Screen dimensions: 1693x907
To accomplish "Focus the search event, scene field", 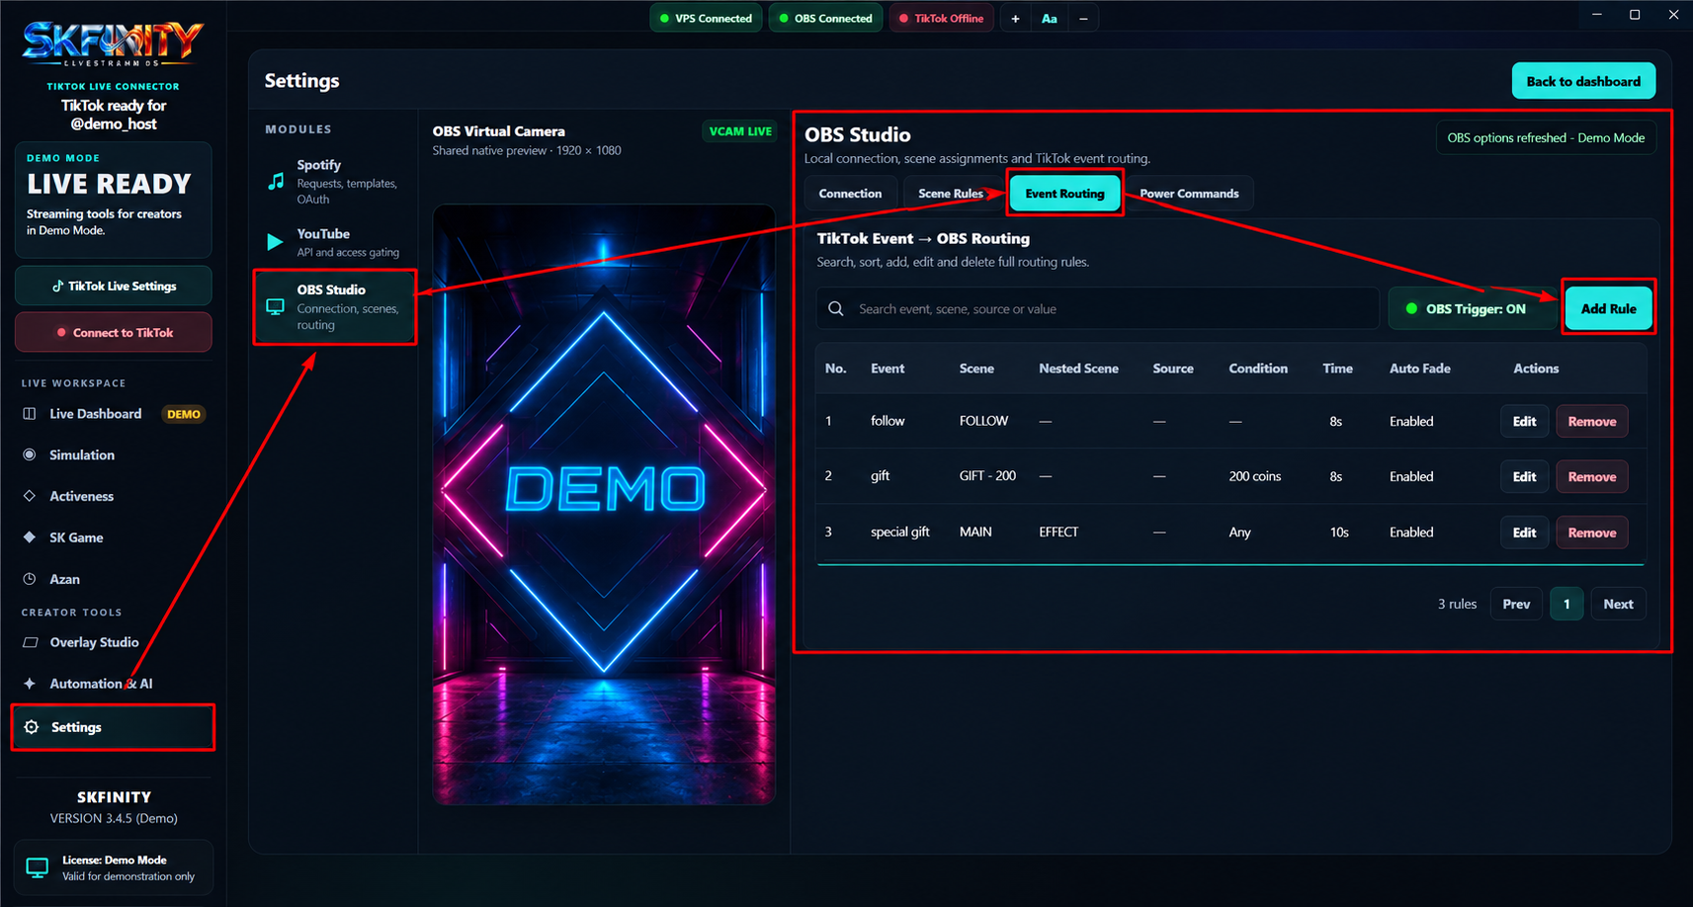I will pos(1097,308).
